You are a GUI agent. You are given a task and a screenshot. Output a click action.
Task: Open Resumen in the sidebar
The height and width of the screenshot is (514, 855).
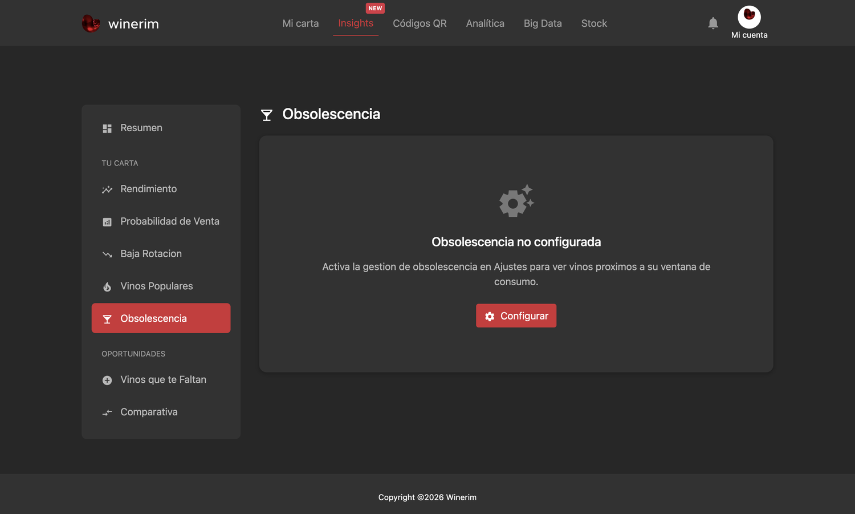click(161, 128)
